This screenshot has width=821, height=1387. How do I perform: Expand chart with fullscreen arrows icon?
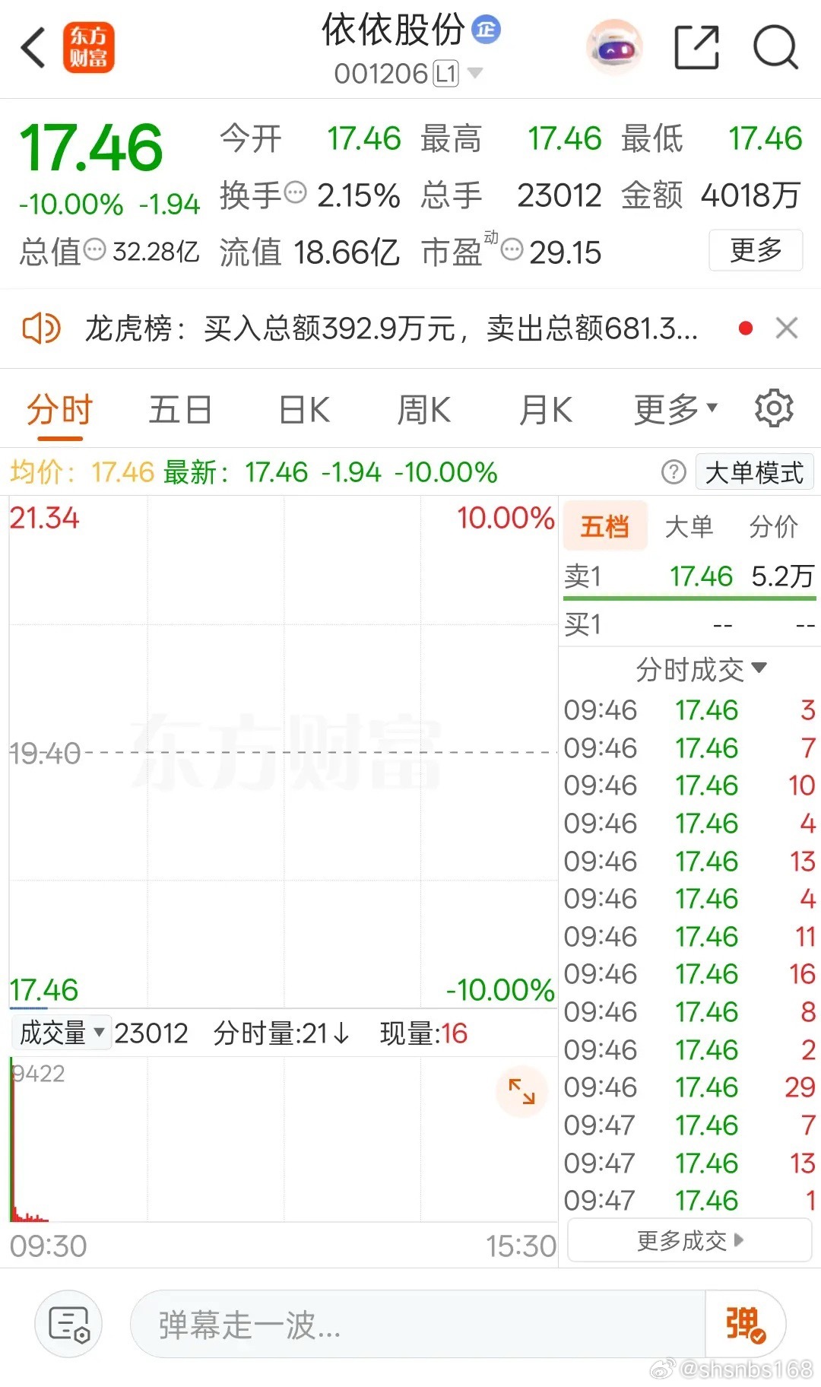pyautogui.click(x=521, y=1092)
